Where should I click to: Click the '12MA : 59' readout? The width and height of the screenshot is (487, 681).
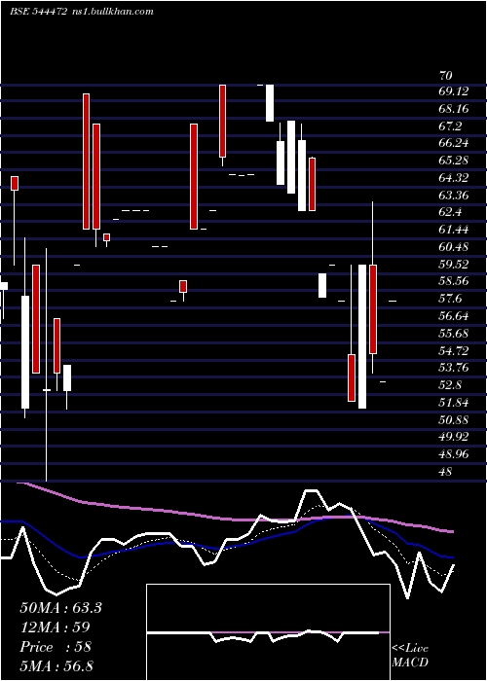coord(55,627)
